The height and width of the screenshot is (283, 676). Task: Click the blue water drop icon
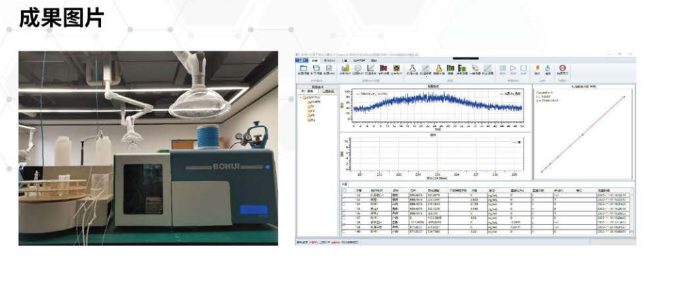pos(547,68)
